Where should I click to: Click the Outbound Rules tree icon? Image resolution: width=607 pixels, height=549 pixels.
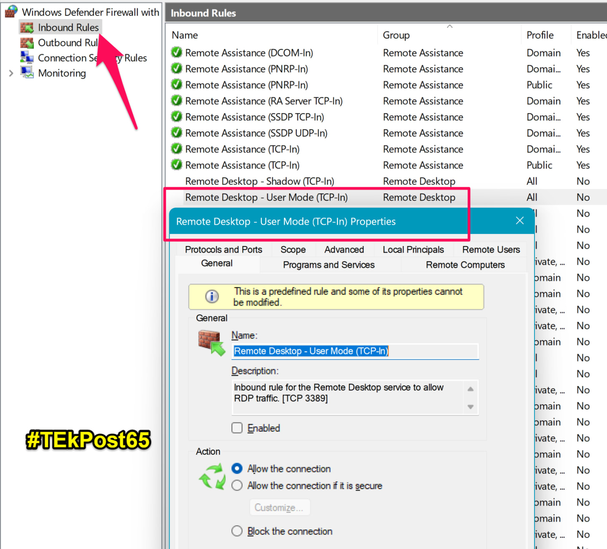(27, 43)
